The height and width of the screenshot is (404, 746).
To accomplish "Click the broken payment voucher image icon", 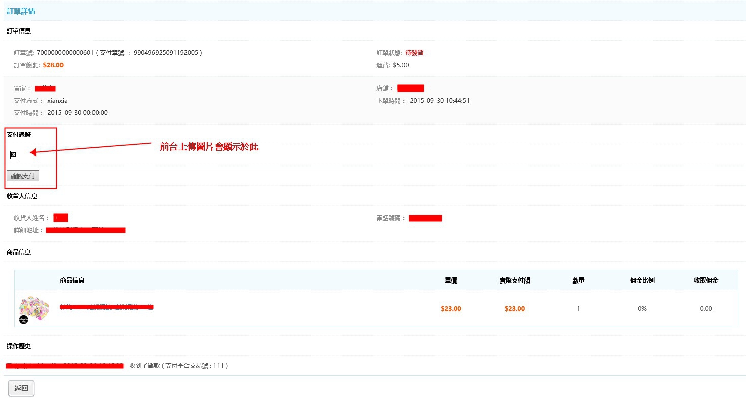I will (x=14, y=155).
